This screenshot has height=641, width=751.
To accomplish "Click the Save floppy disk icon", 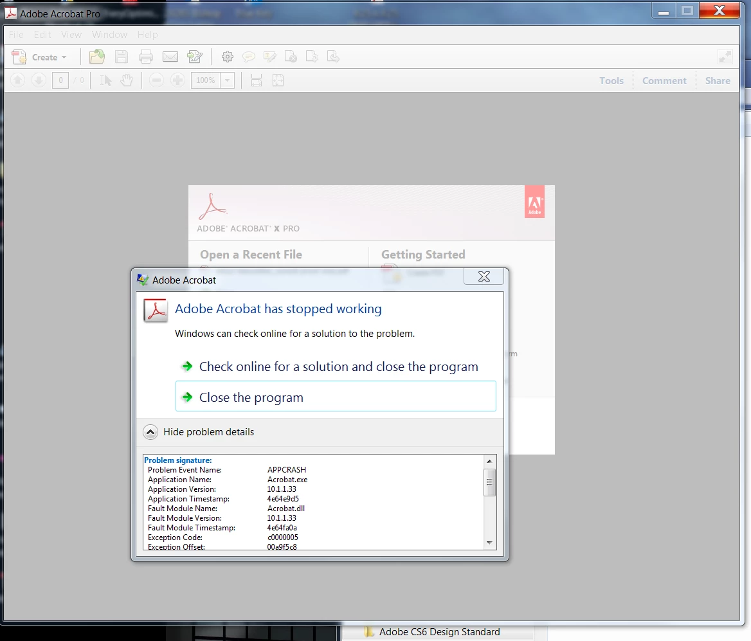I will [x=121, y=57].
